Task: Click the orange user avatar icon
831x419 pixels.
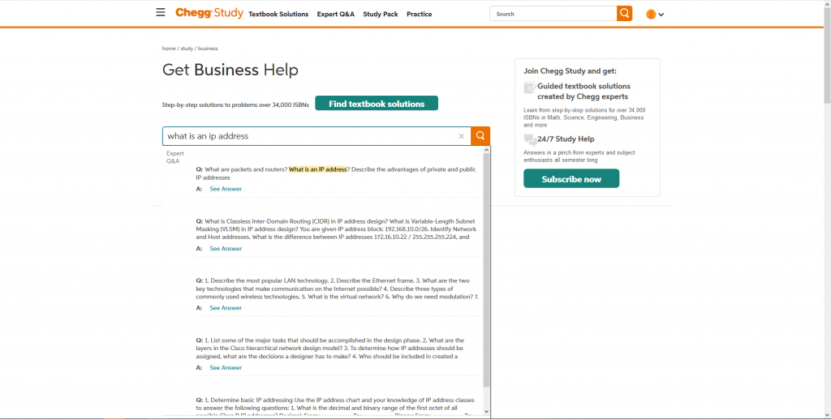Action: pos(651,14)
